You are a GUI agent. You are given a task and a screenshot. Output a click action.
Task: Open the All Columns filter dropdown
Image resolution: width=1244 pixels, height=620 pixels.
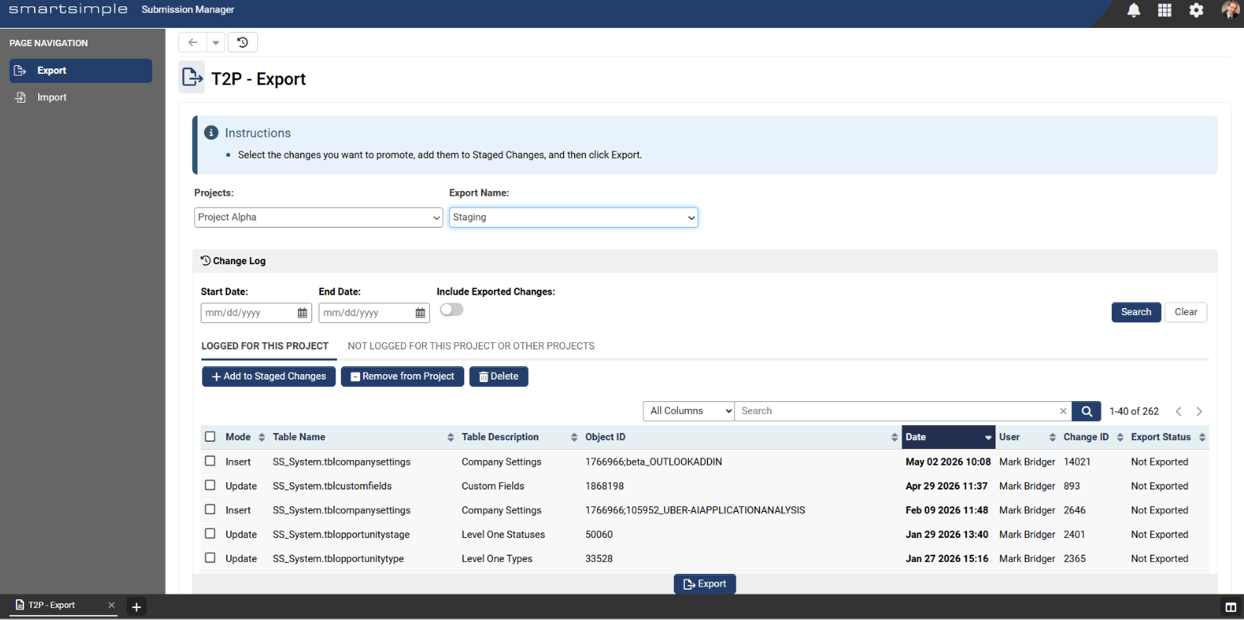coord(689,411)
